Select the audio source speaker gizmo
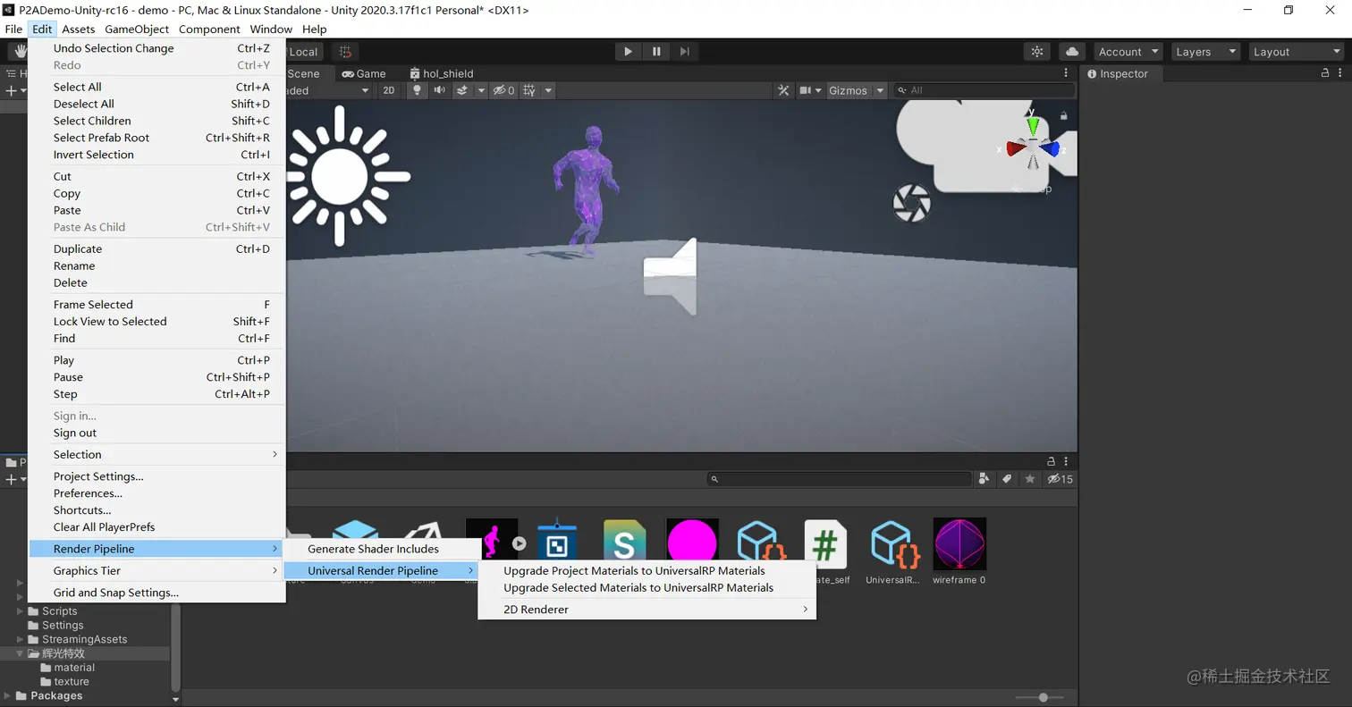The width and height of the screenshot is (1352, 707). [670, 276]
